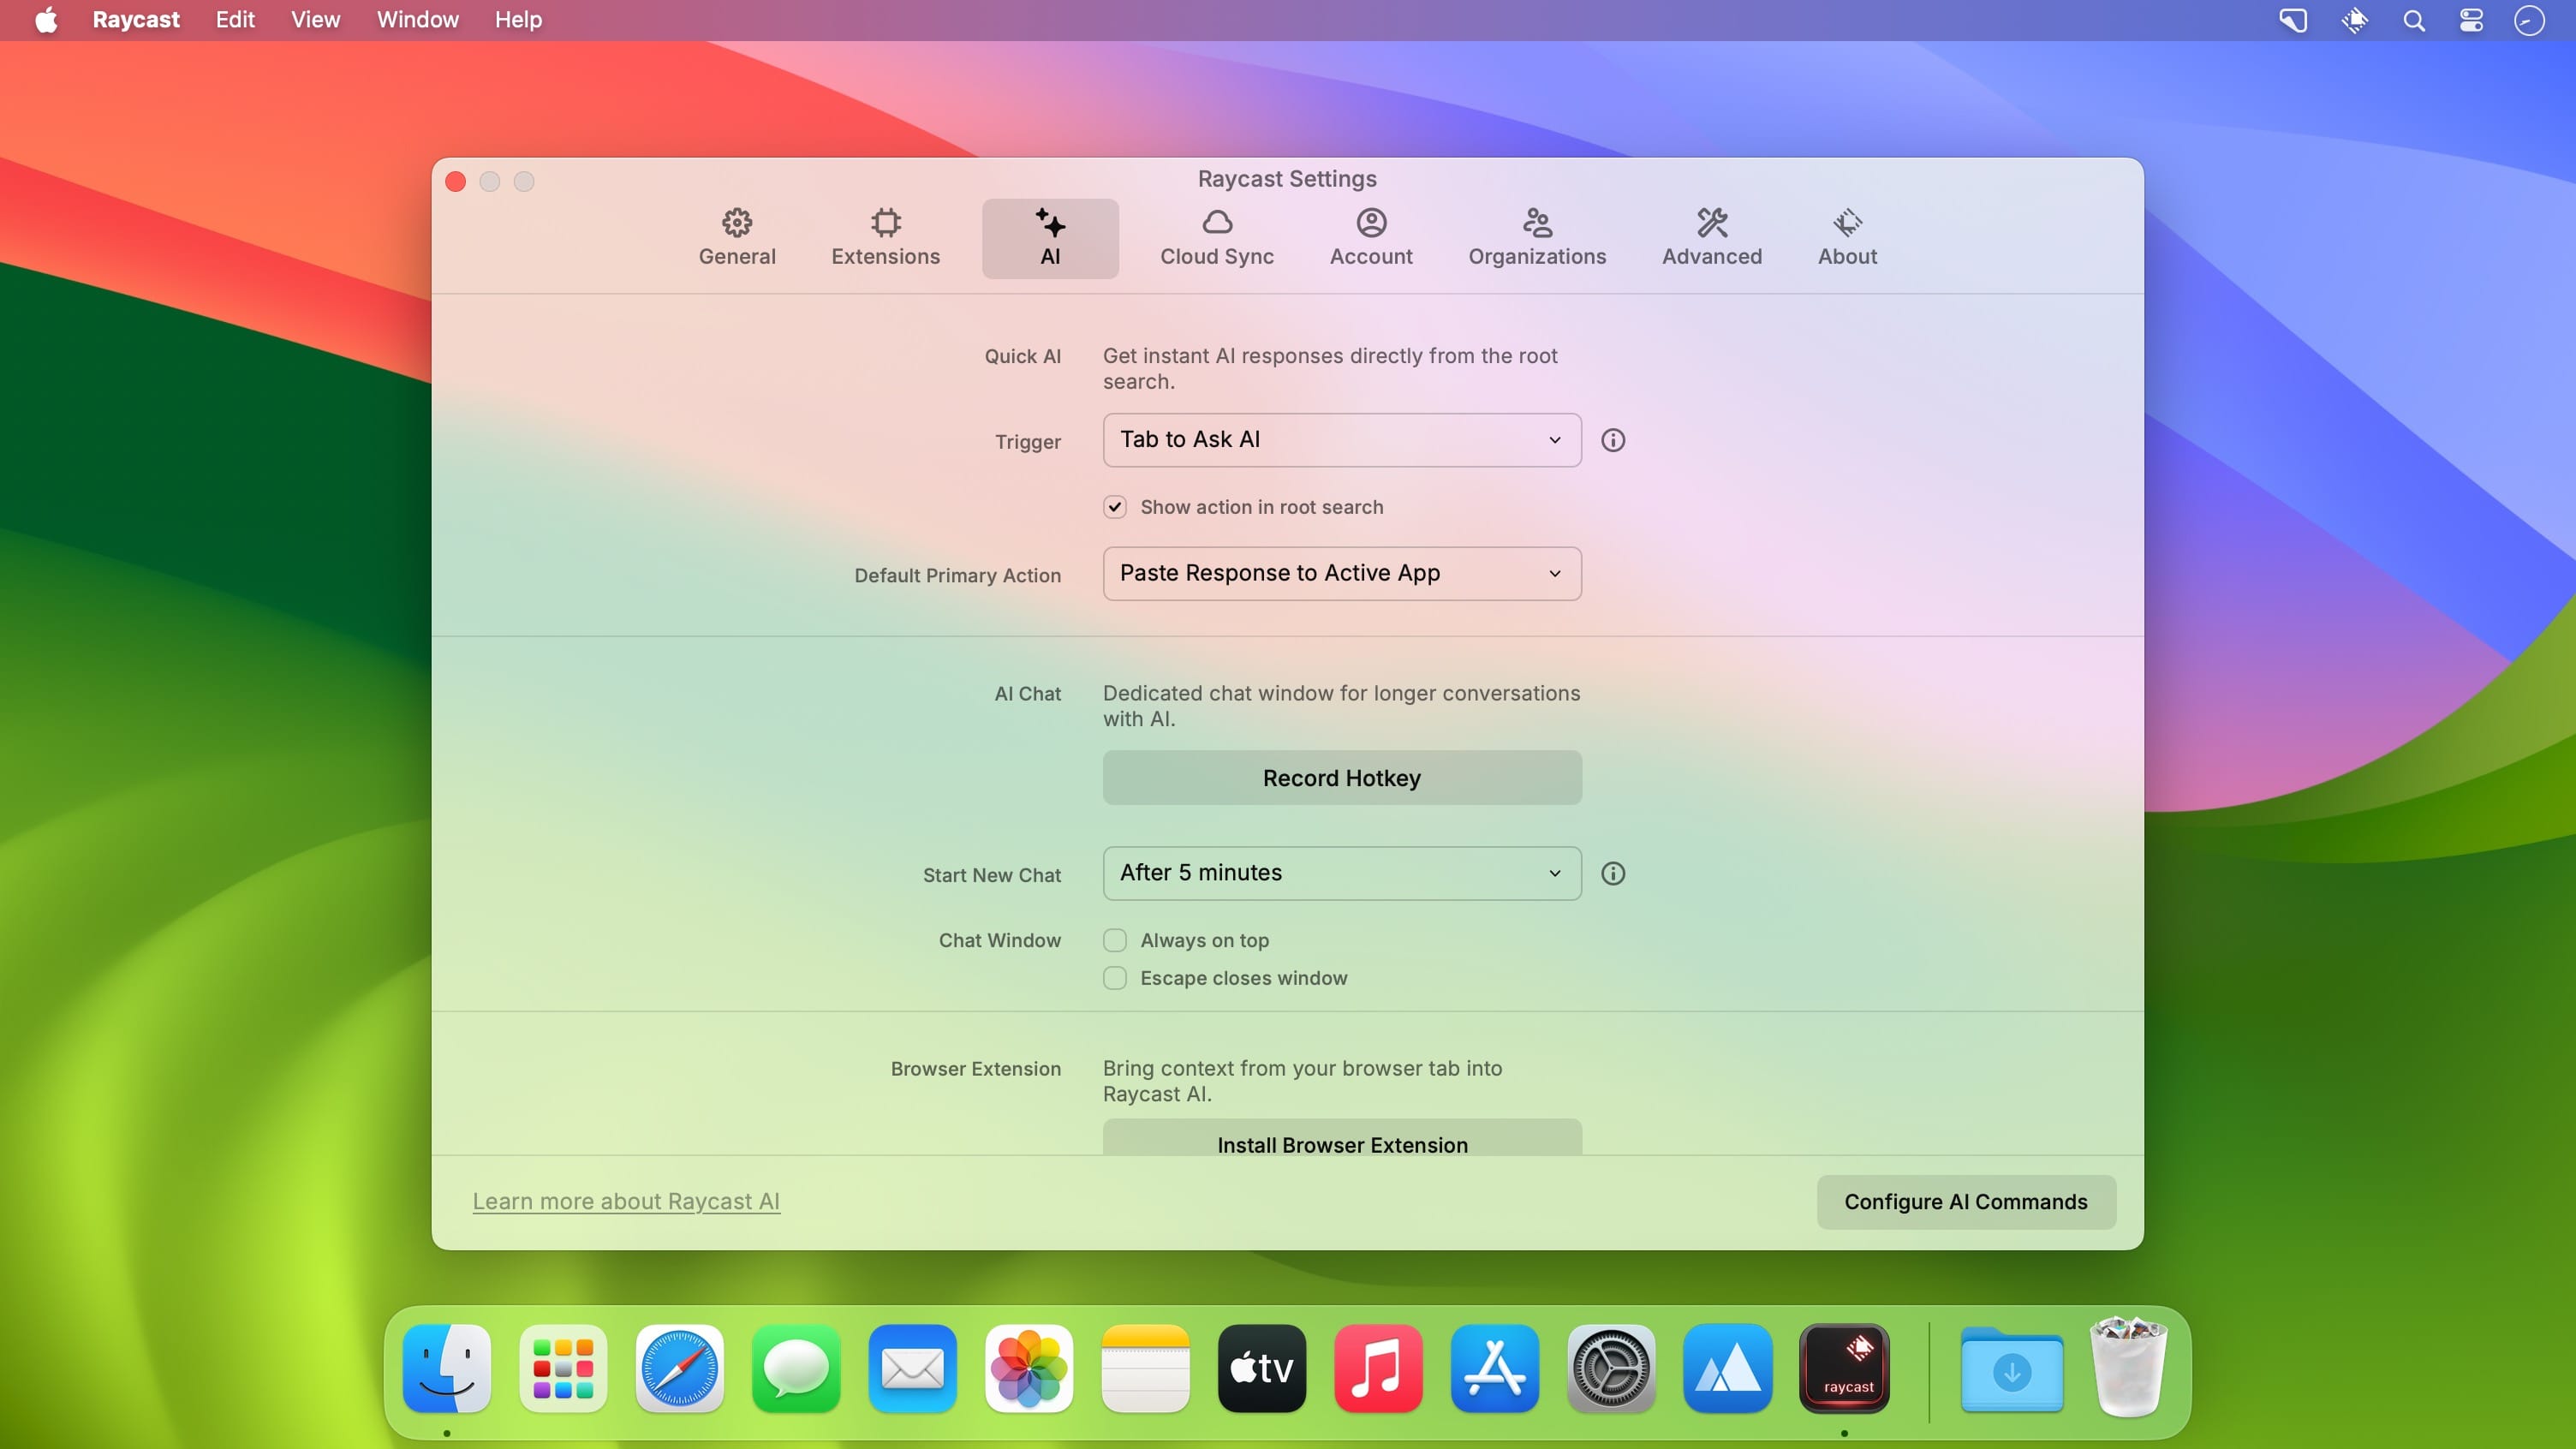Switch to the Extensions tab
Image resolution: width=2576 pixels, height=1449 pixels.
pyautogui.click(x=885, y=238)
